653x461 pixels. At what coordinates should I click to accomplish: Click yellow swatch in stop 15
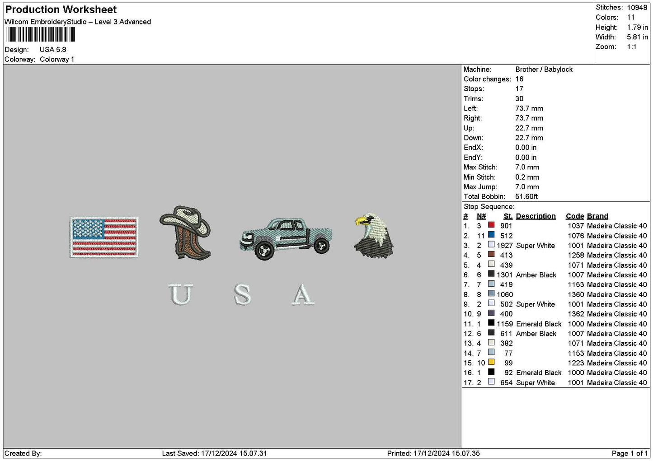[491, 363]
